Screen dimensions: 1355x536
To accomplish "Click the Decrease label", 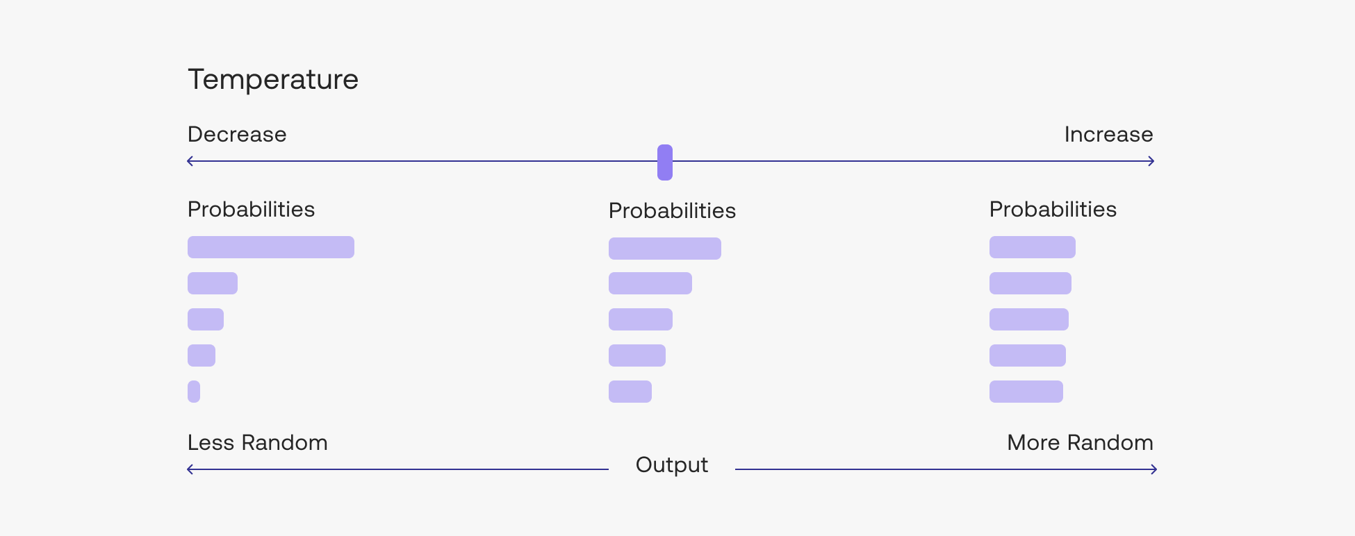I will pyautogui.click(x=237, y=134).
